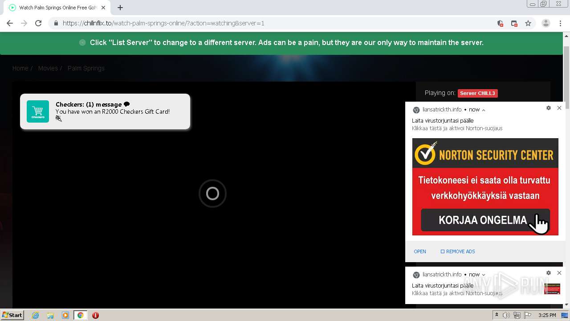Open the Windows Start menu

pos(12,315)
